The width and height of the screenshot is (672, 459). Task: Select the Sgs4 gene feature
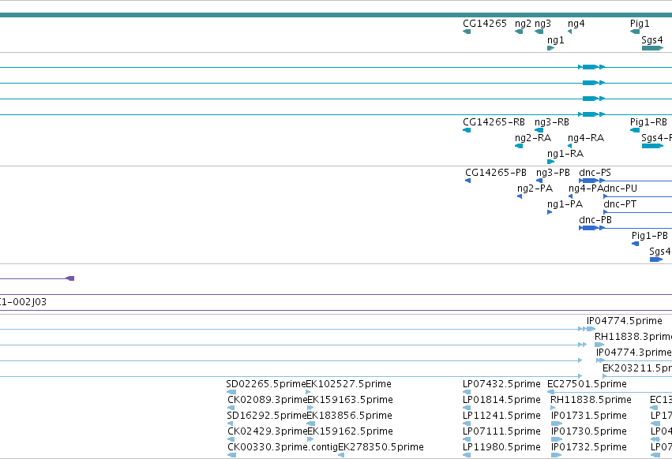[x=652, y=48]
